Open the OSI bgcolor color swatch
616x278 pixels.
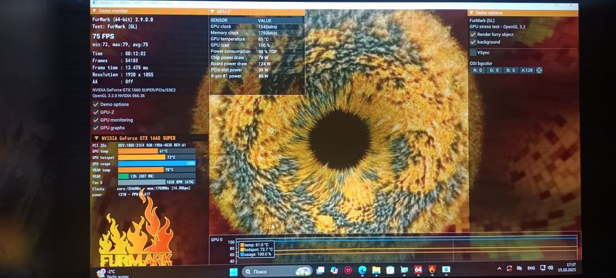540,70
